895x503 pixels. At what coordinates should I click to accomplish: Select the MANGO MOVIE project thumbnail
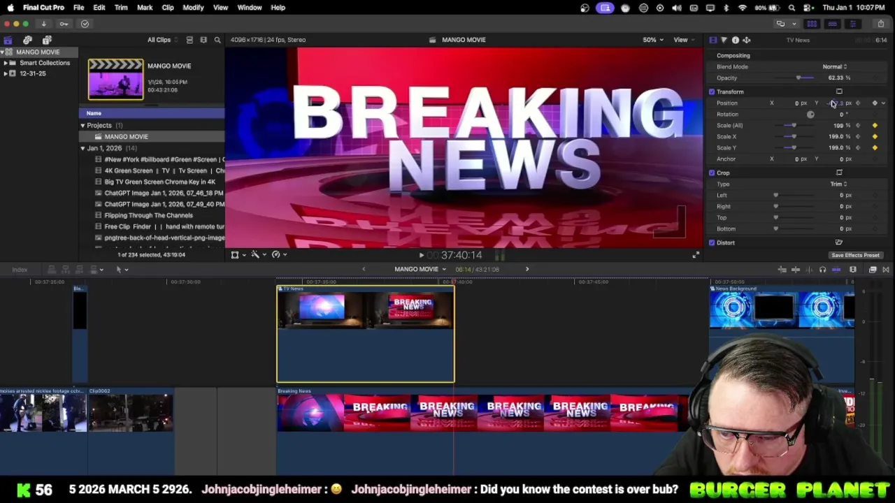click(x=115, y=79)
